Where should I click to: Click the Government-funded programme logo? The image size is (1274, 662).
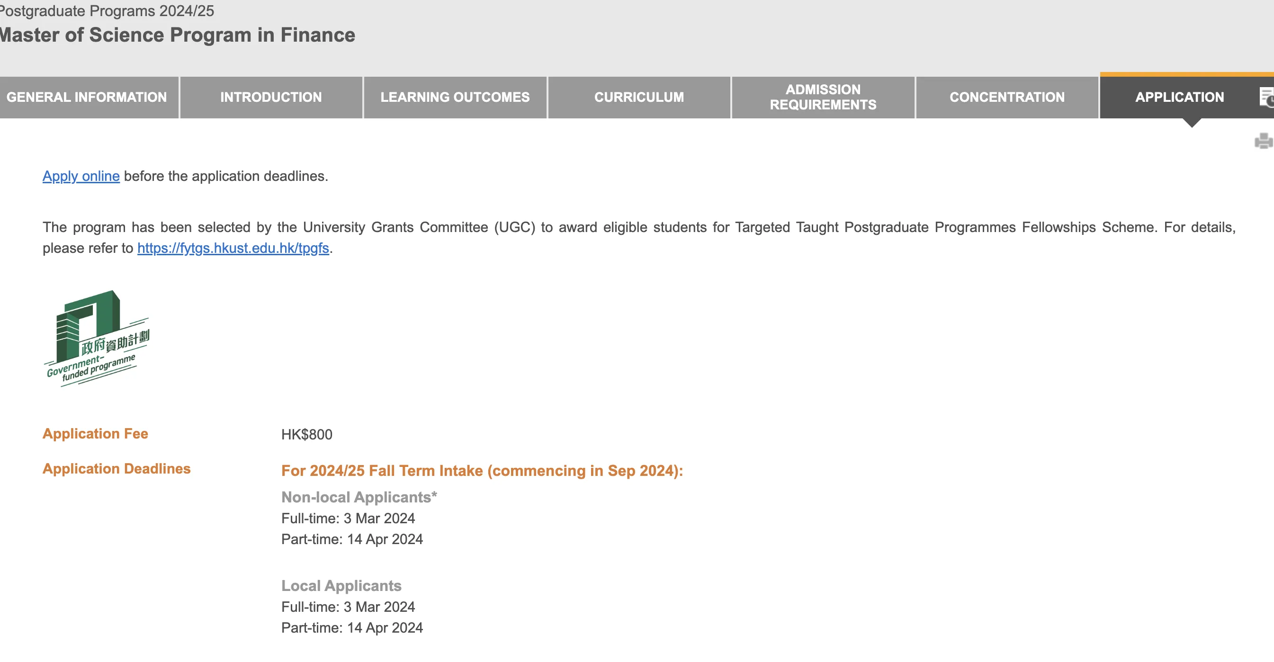(x=98, y=338)
